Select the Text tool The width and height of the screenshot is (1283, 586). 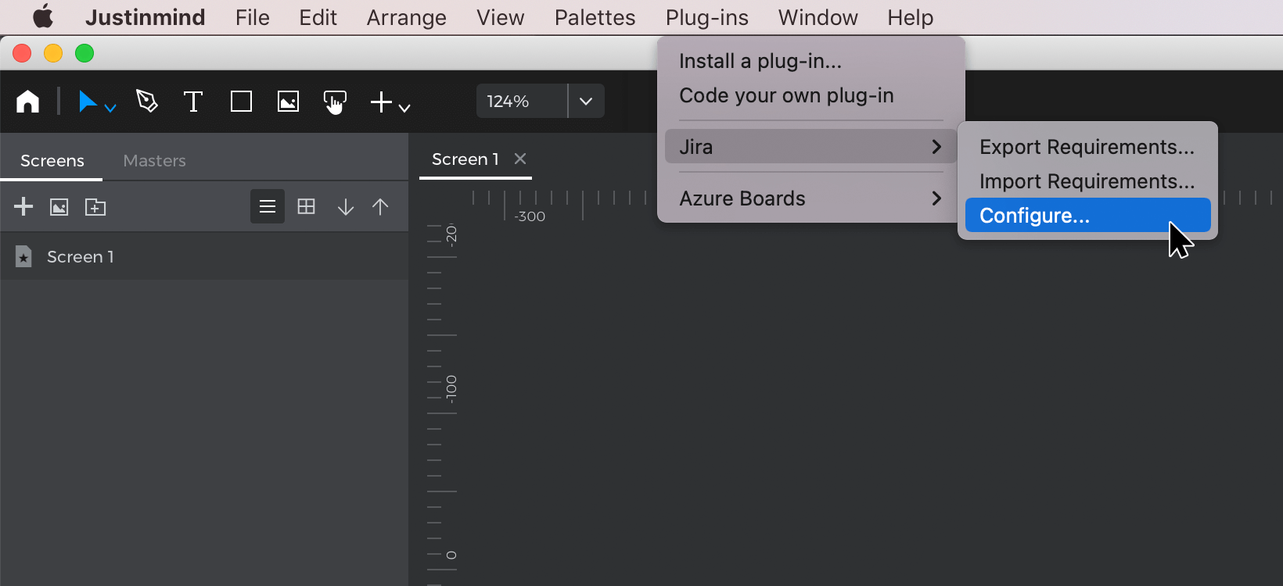point(192,102)
